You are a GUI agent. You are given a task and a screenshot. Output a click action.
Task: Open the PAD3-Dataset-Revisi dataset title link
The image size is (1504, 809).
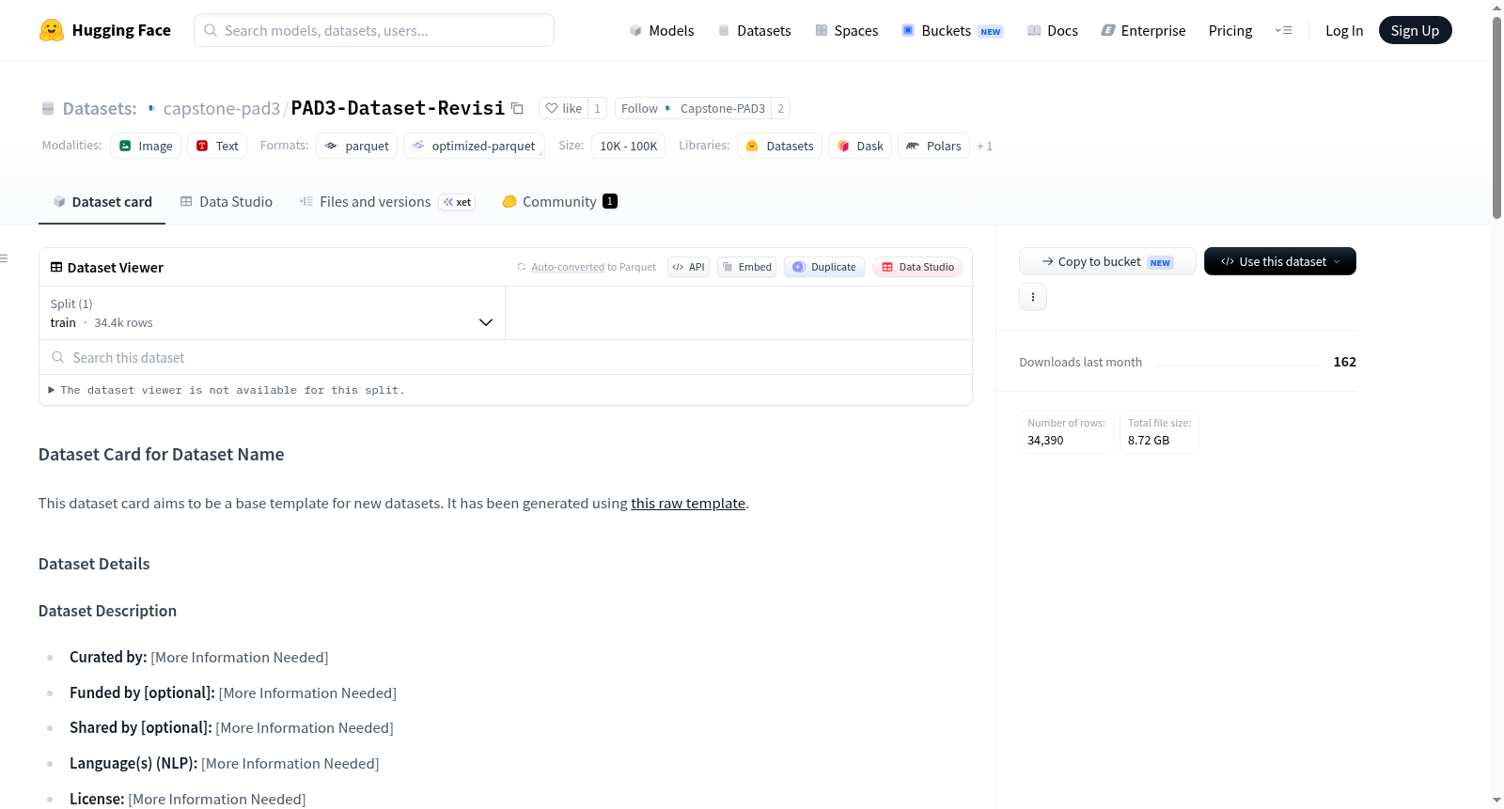point(398,108)
